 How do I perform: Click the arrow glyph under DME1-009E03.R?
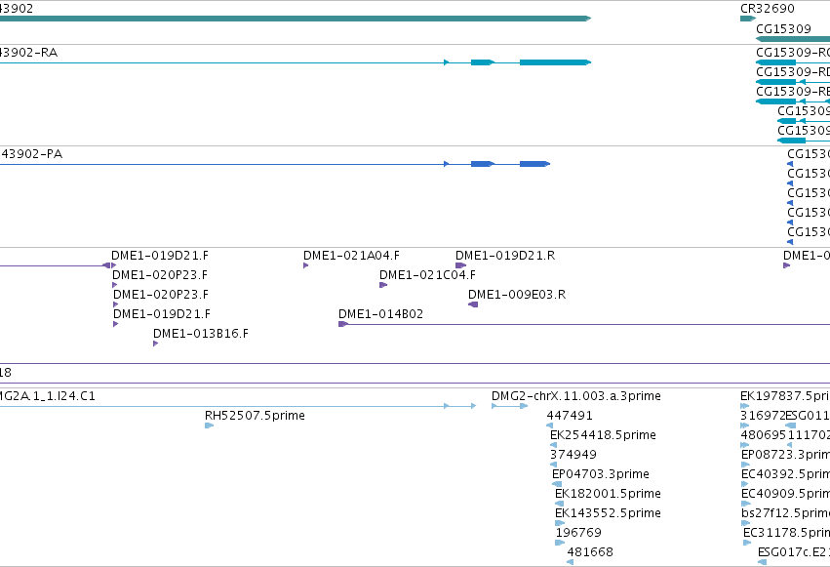pos(473,304)
